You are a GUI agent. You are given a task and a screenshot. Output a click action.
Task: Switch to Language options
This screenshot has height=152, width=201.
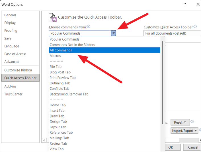pos(20,46)
